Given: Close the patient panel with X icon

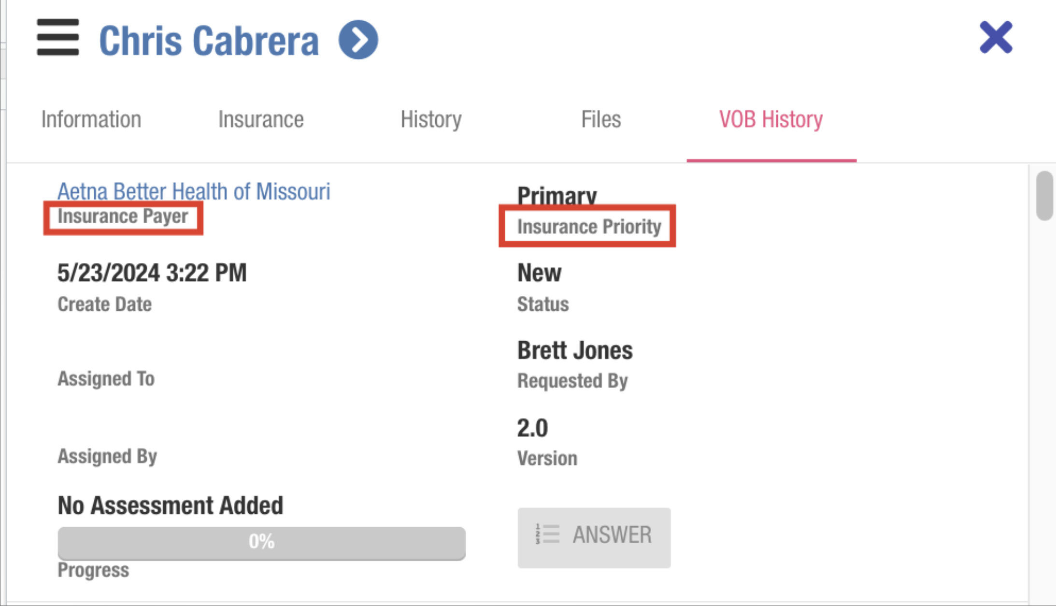Looking at the screenshot, I should click(996, 38).
